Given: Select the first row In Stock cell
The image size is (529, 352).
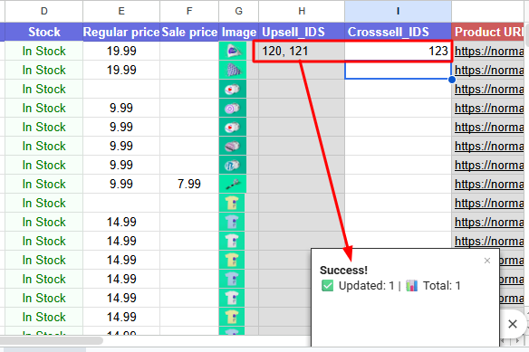Looking at the screenshot, I should pyautogui.click(x=43, y=51).
